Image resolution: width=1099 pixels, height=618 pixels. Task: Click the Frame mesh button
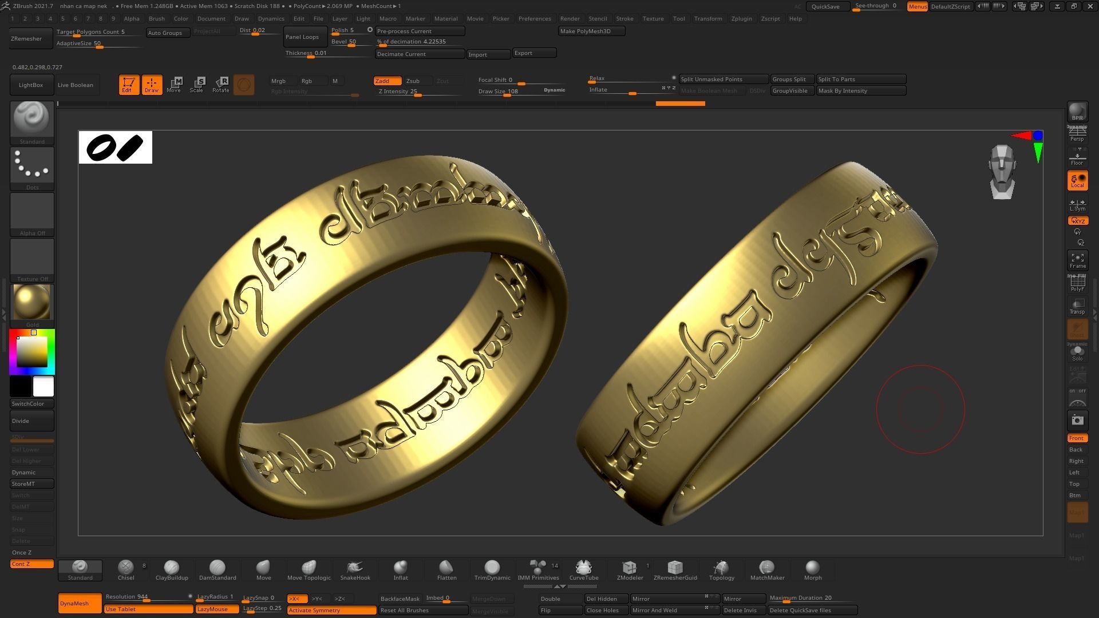[x=1077, y=261]
